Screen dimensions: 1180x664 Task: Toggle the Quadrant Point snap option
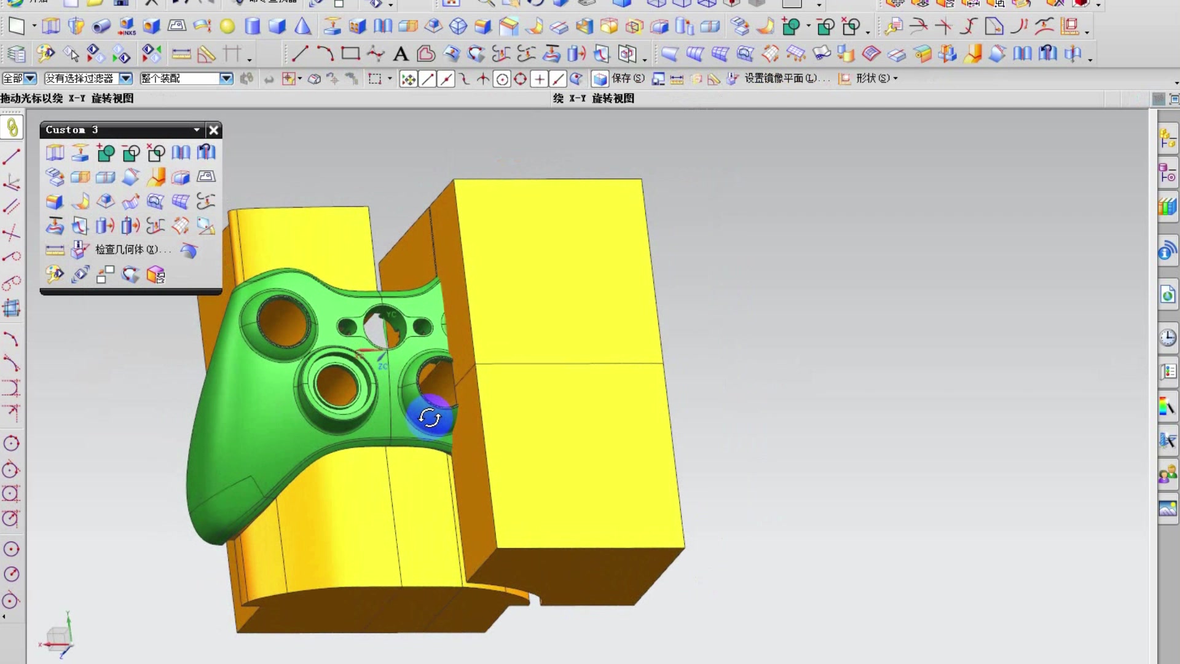tap(521, 79)
